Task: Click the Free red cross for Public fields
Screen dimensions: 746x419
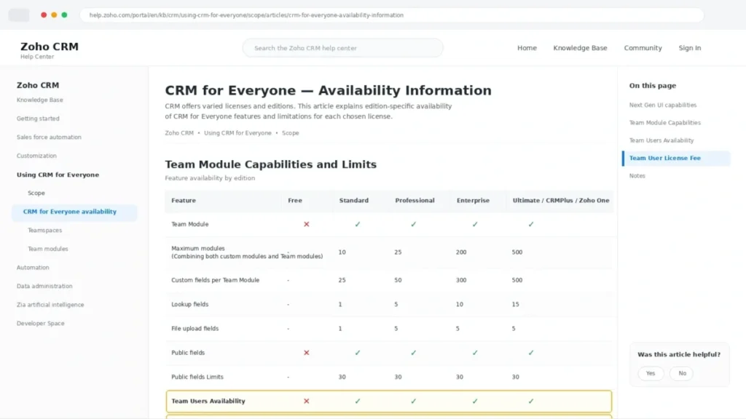Action: (307, 353)
